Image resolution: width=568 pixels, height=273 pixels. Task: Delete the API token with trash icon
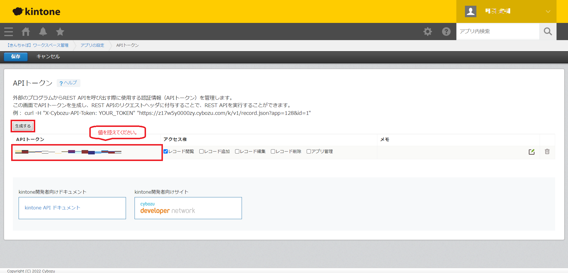pos(547,152)
